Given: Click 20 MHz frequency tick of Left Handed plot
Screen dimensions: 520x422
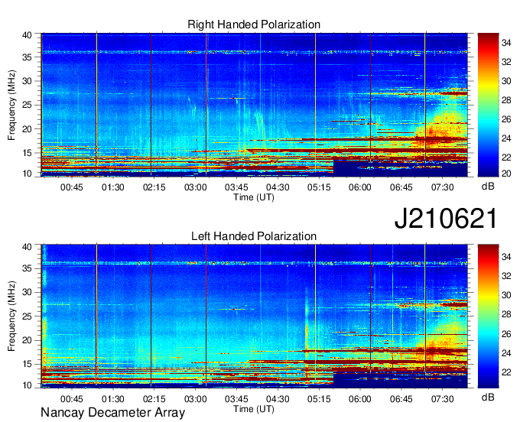Looking at the screenshot, I should click(x=27, y=340).
